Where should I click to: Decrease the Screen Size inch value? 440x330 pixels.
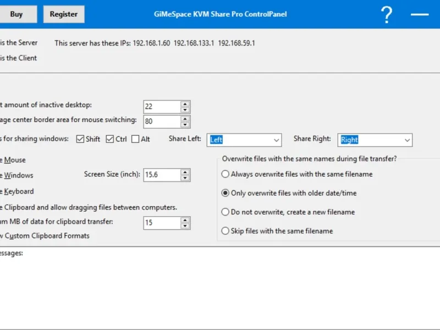[185, 178]
